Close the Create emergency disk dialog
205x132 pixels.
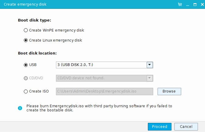201,5
